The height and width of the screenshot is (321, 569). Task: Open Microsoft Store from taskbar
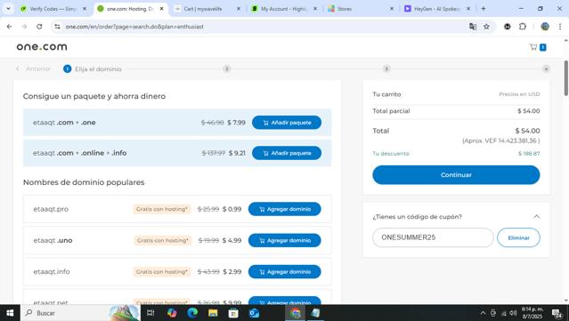point(233,313)
